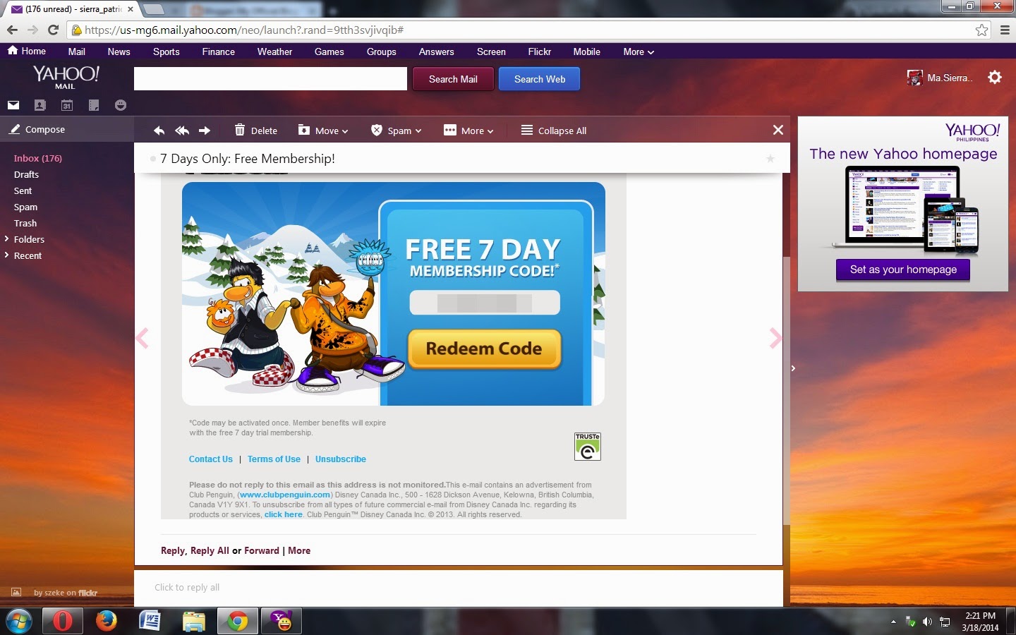The image size is (1016, 635).
Task: Open Yahoo Messenger from the taskbar
Action: point(282,621)
